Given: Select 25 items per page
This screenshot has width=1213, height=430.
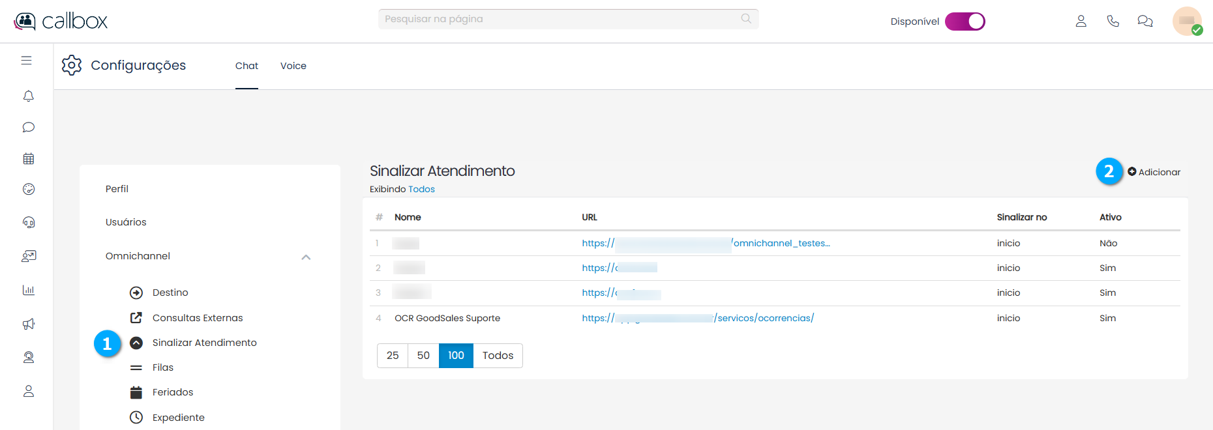Looking at the screenshot, I should coord(393,356).
